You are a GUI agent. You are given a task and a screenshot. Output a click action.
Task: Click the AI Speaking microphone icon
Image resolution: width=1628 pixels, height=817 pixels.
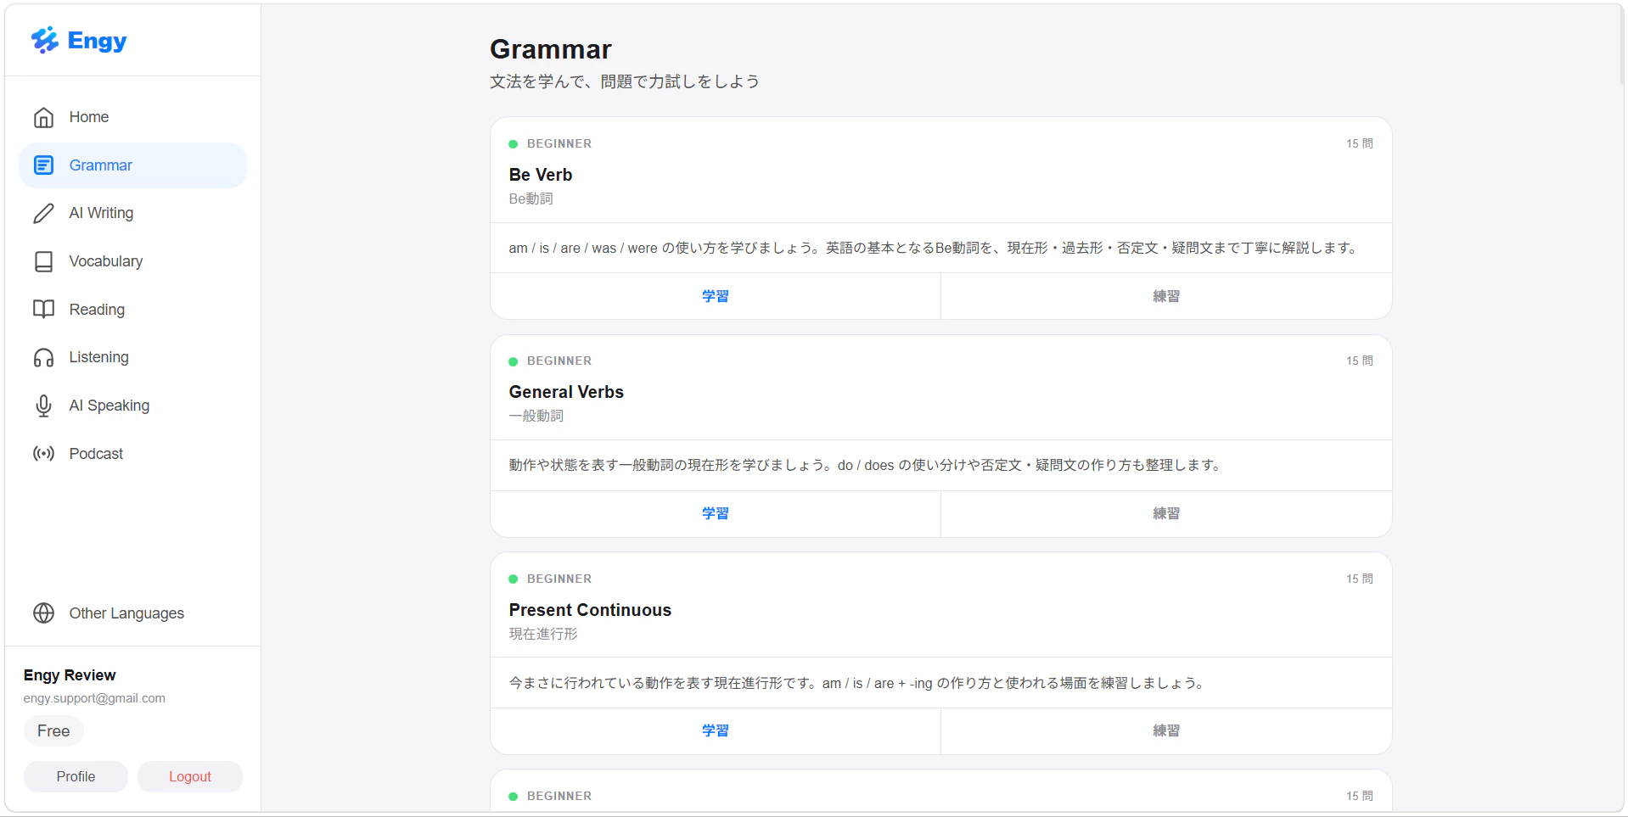[43, 406]
